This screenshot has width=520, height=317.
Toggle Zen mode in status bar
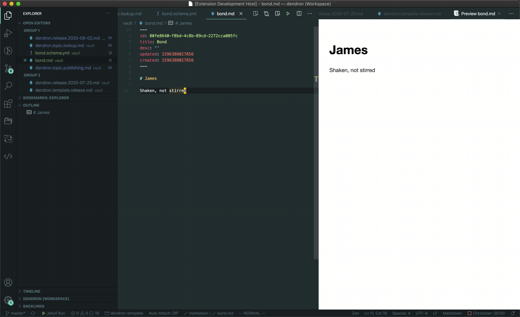(355, 313)
